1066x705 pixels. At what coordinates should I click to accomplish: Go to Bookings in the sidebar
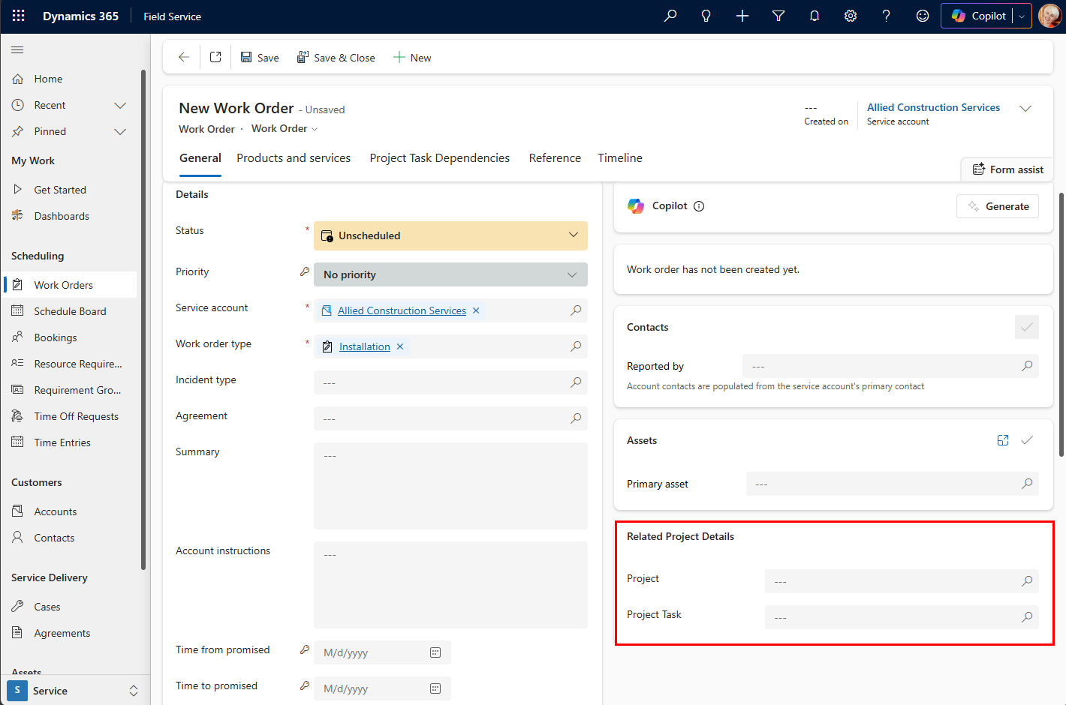click(71, 337)
